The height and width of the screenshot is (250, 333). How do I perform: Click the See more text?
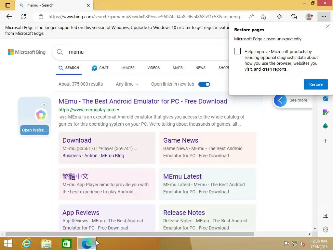pos(298,100)
